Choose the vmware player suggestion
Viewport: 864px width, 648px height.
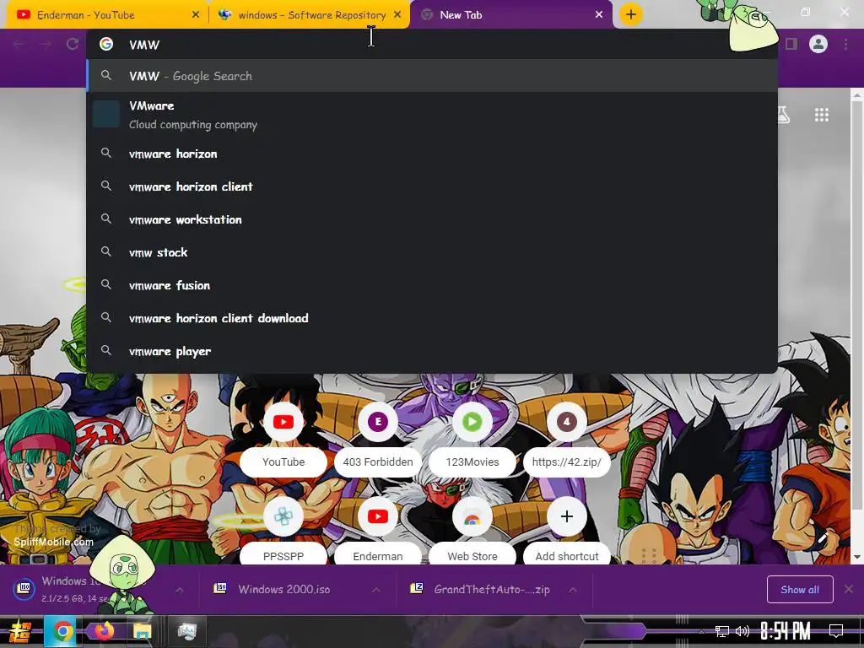(432, 351)
